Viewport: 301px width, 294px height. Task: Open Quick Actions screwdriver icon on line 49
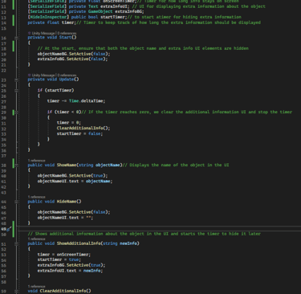(10, 229)
